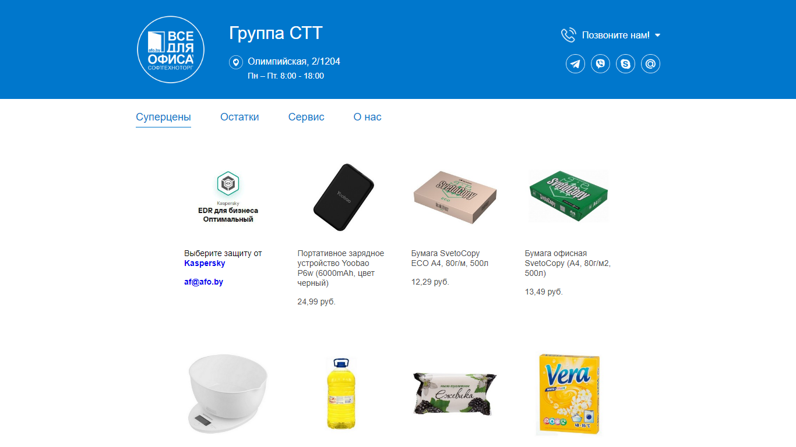Open the email at-sign icon
The image size is (796, 447).
point(650,63)
